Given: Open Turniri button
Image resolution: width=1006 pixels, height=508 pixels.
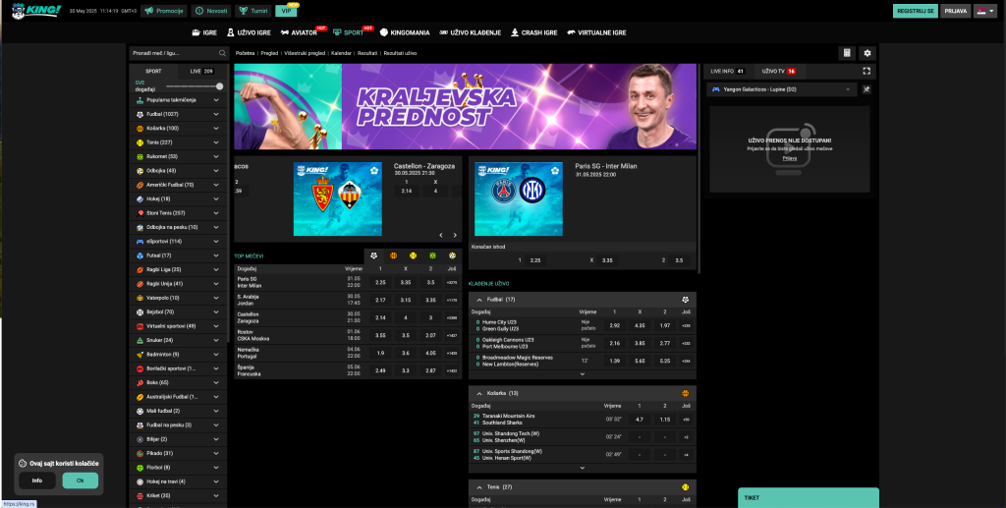Looking at the screenshot, I should [252, 11].
